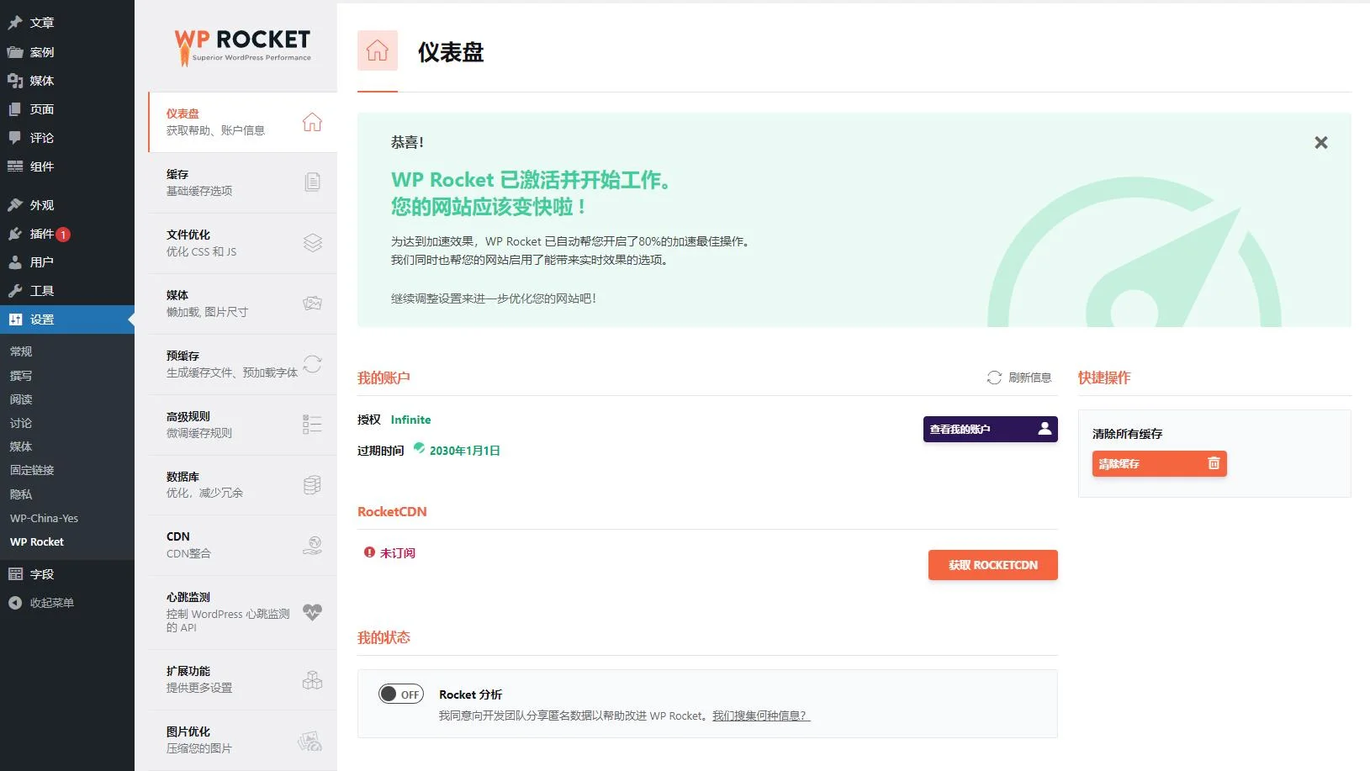The width and height of the screenshot is (1370, 771).
Task: Open the 组件 admin menu
Action: coord(67,166)
